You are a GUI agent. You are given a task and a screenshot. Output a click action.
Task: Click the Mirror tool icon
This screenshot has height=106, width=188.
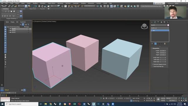pyautogui.click(x=98, y=6)
